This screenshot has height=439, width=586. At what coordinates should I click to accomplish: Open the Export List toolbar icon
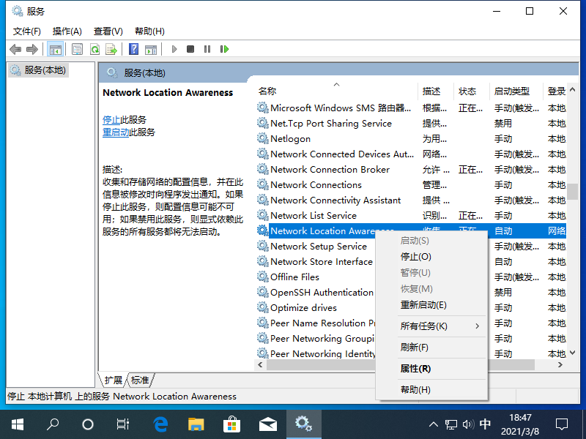point(113,49)
